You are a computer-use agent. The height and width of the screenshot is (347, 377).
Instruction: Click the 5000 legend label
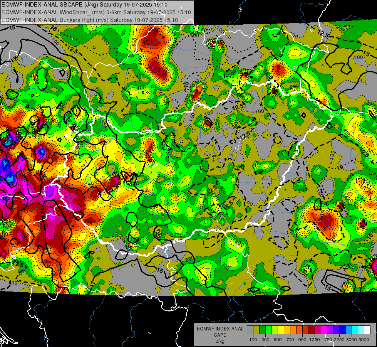pyautogui.click(x=364, y=340)
